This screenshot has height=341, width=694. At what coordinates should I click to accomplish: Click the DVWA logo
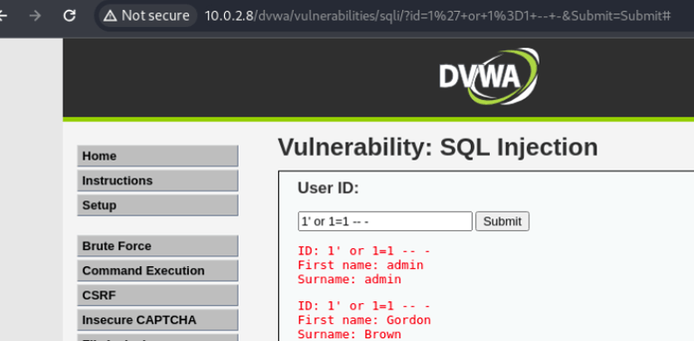[489, 77]
